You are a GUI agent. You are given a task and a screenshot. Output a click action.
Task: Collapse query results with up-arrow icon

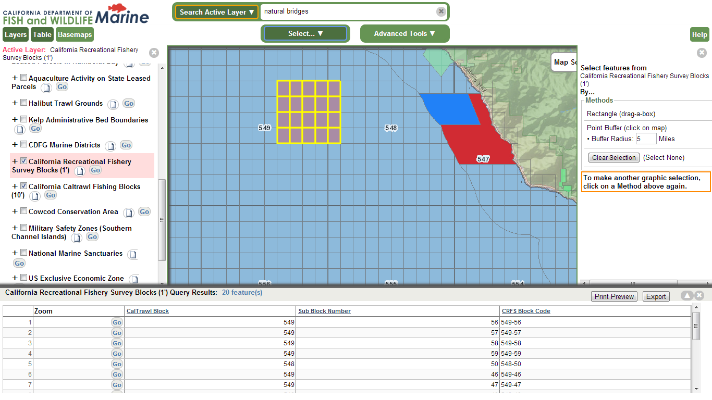point(687,296)
